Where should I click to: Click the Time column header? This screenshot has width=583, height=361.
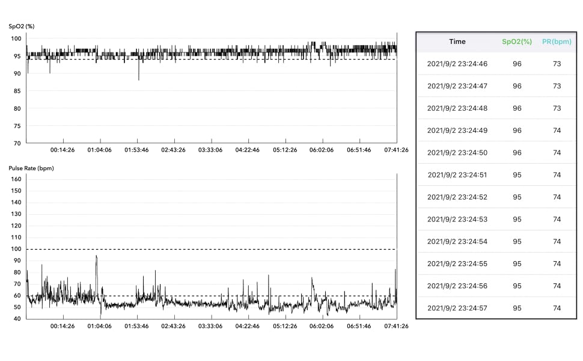point(457,42)
